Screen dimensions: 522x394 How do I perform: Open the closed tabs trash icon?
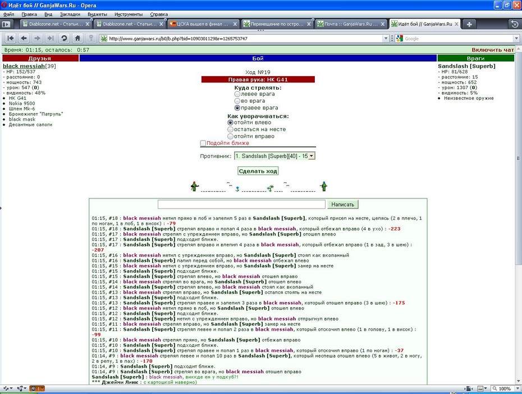(x=514, y=24)
